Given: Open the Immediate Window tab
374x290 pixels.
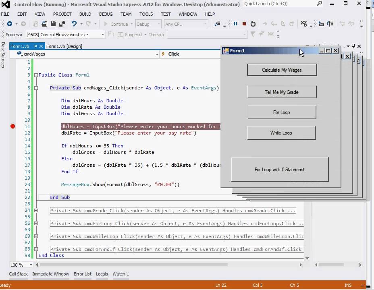Looking at the screenshot, I should click(50, 274).
